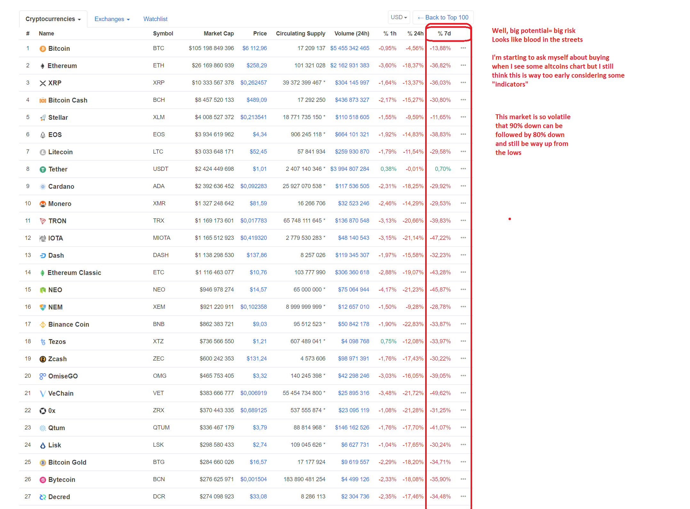Sort table by Market Cap header
This screenshot has width=690, height=509.
pyautogui.click(x=218, y=34)
